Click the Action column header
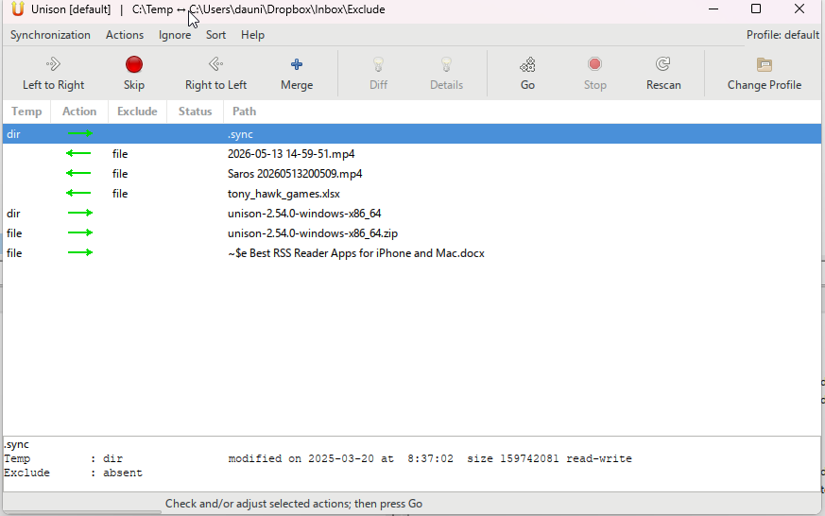The height and width of the screenshot is (516, 825). tap(79, 112)
